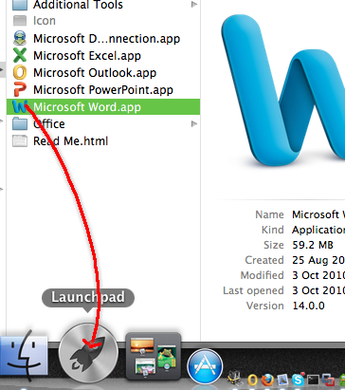The width and height of the screenshot is (345, 390).
Task: Open Skype from the Dock
Action: [x=298, y=380]
